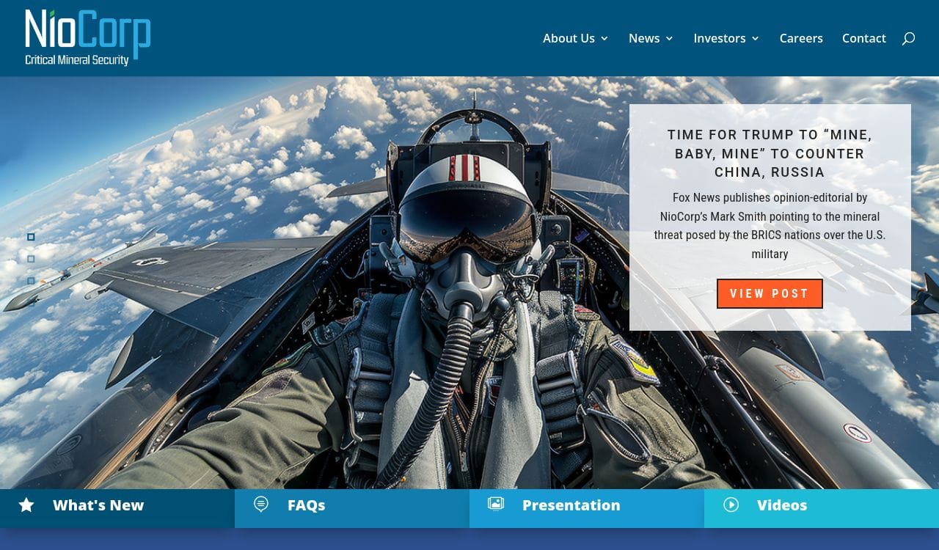Click the NioCorp logo
939x550 pixels.
[87, 37]
